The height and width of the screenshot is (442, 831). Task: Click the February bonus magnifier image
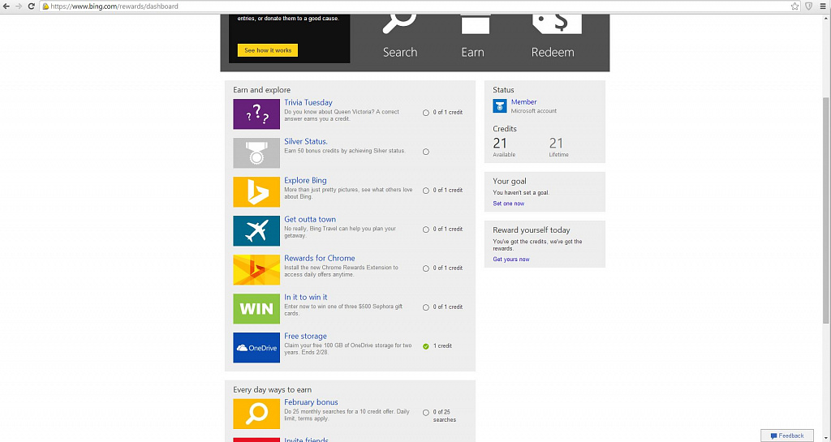tap(256, 414)
